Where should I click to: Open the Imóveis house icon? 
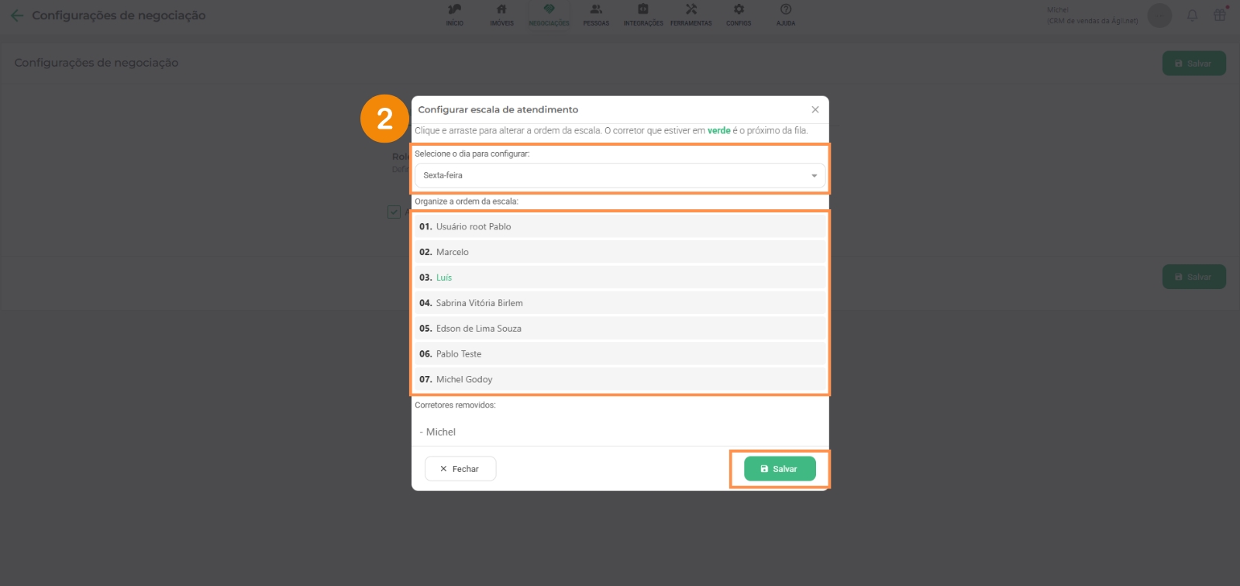tap(501, 10)
